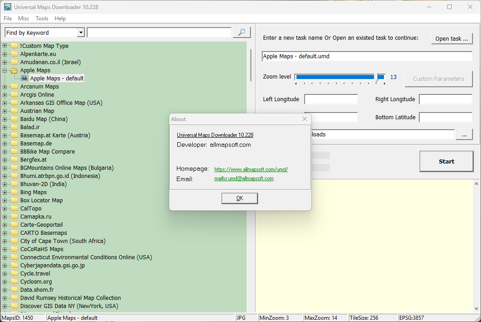Click the Bottom Latitude input field
The height and width of the screenshot is (322, 481).
(x=446, y=117)
